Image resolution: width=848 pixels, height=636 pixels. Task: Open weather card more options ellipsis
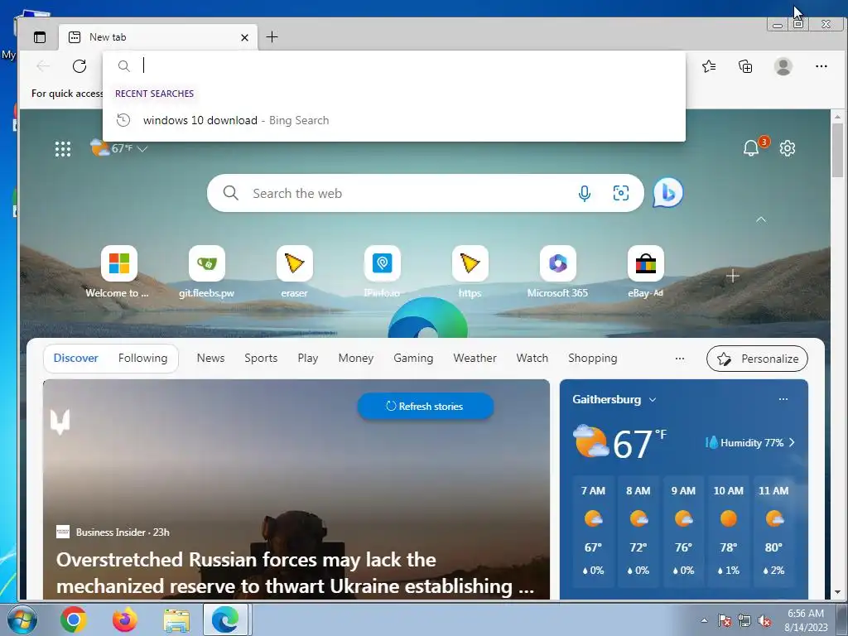(x=783, y=399)
